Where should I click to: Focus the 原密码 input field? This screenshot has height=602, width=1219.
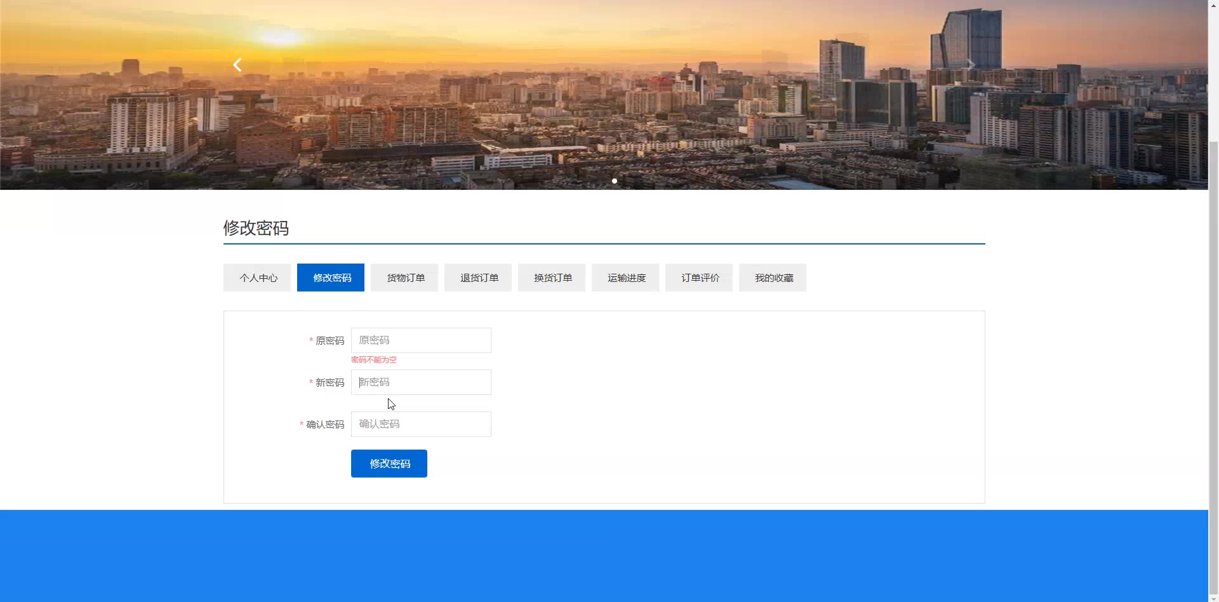coord(421,340)
